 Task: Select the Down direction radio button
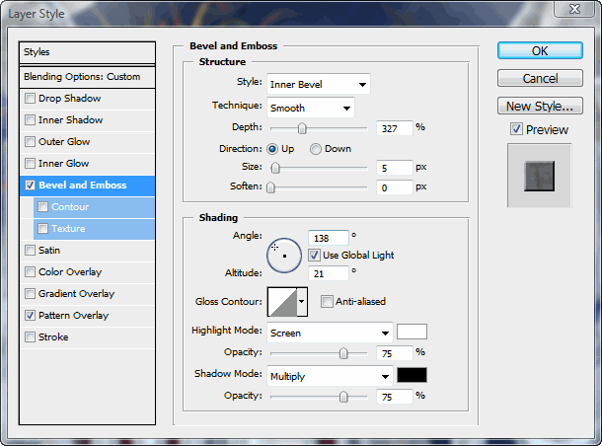[316, 149]
